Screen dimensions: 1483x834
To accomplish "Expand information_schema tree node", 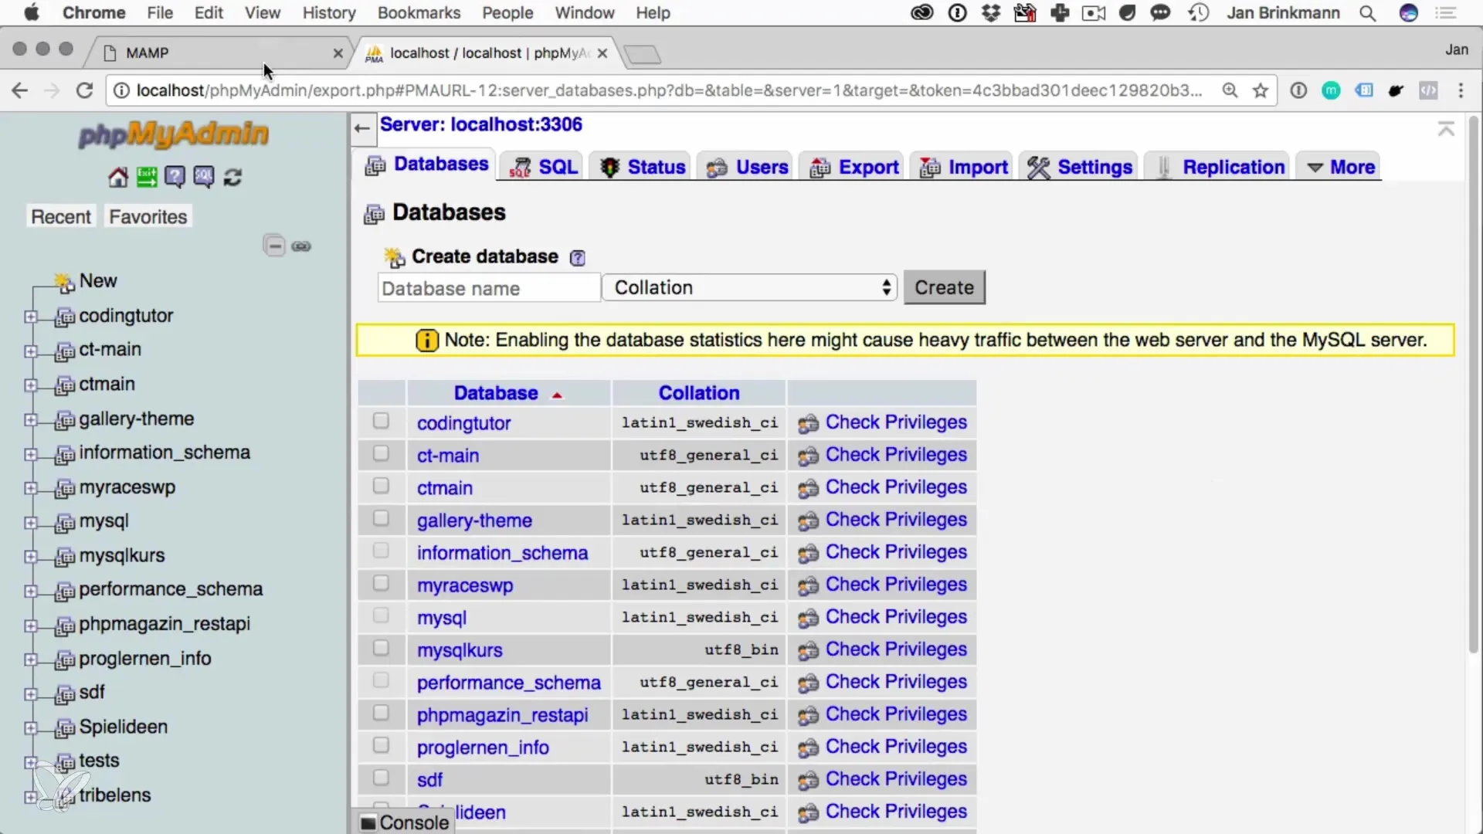I will [x=30, y=455].
